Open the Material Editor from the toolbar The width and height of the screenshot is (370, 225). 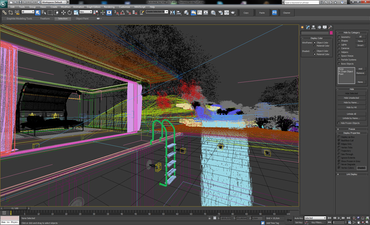(214, 13)
